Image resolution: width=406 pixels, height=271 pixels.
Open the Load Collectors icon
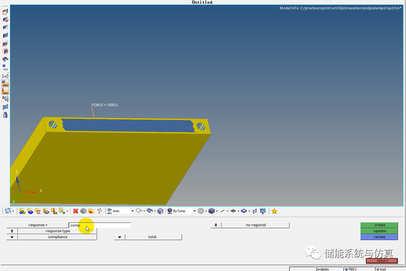[x=54, y=211]
